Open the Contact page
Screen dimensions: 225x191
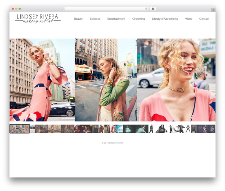pos(204,19)
